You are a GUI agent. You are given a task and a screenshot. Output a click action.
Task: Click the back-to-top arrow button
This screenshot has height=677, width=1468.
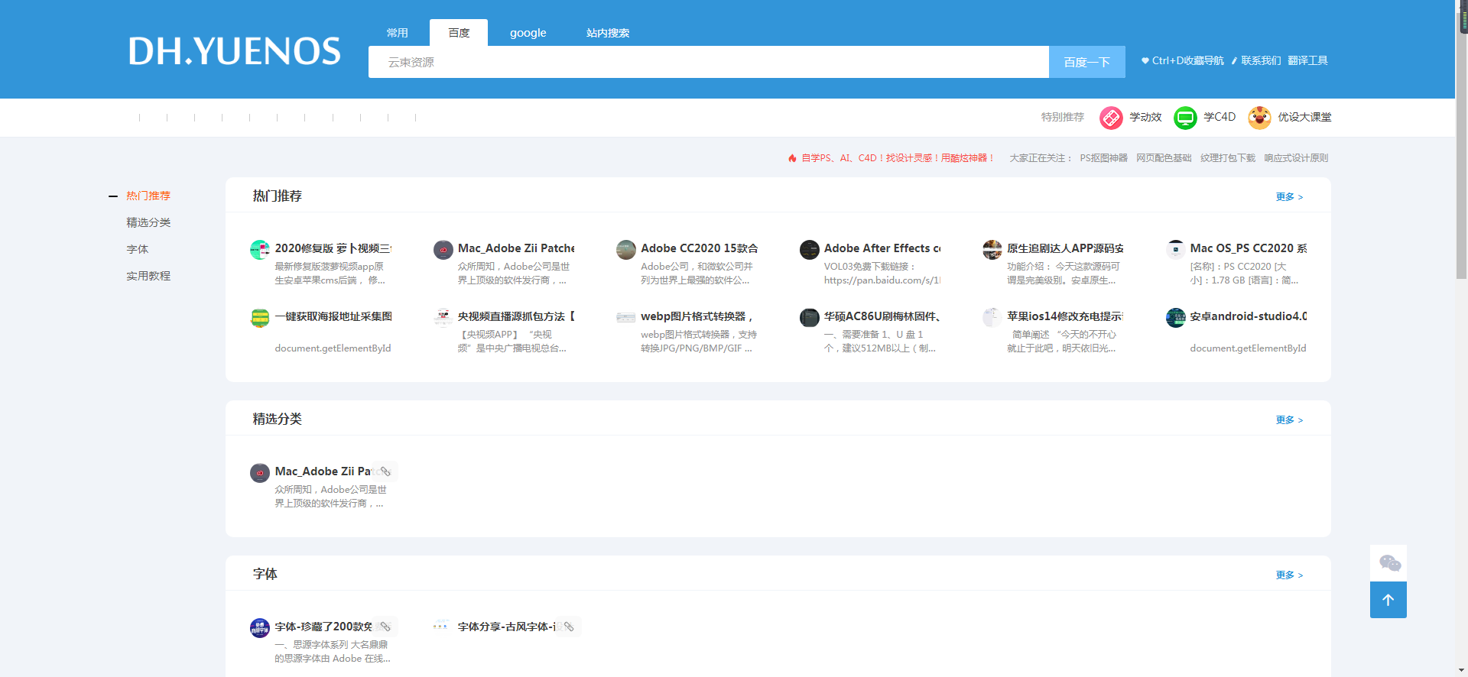1388,600
